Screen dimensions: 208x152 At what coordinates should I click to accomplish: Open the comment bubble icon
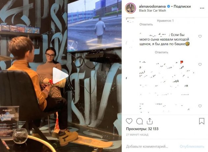click(139, 121)
